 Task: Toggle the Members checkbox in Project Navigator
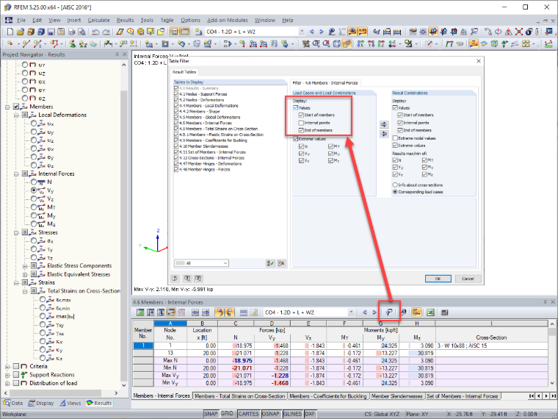tap(16, 107)
